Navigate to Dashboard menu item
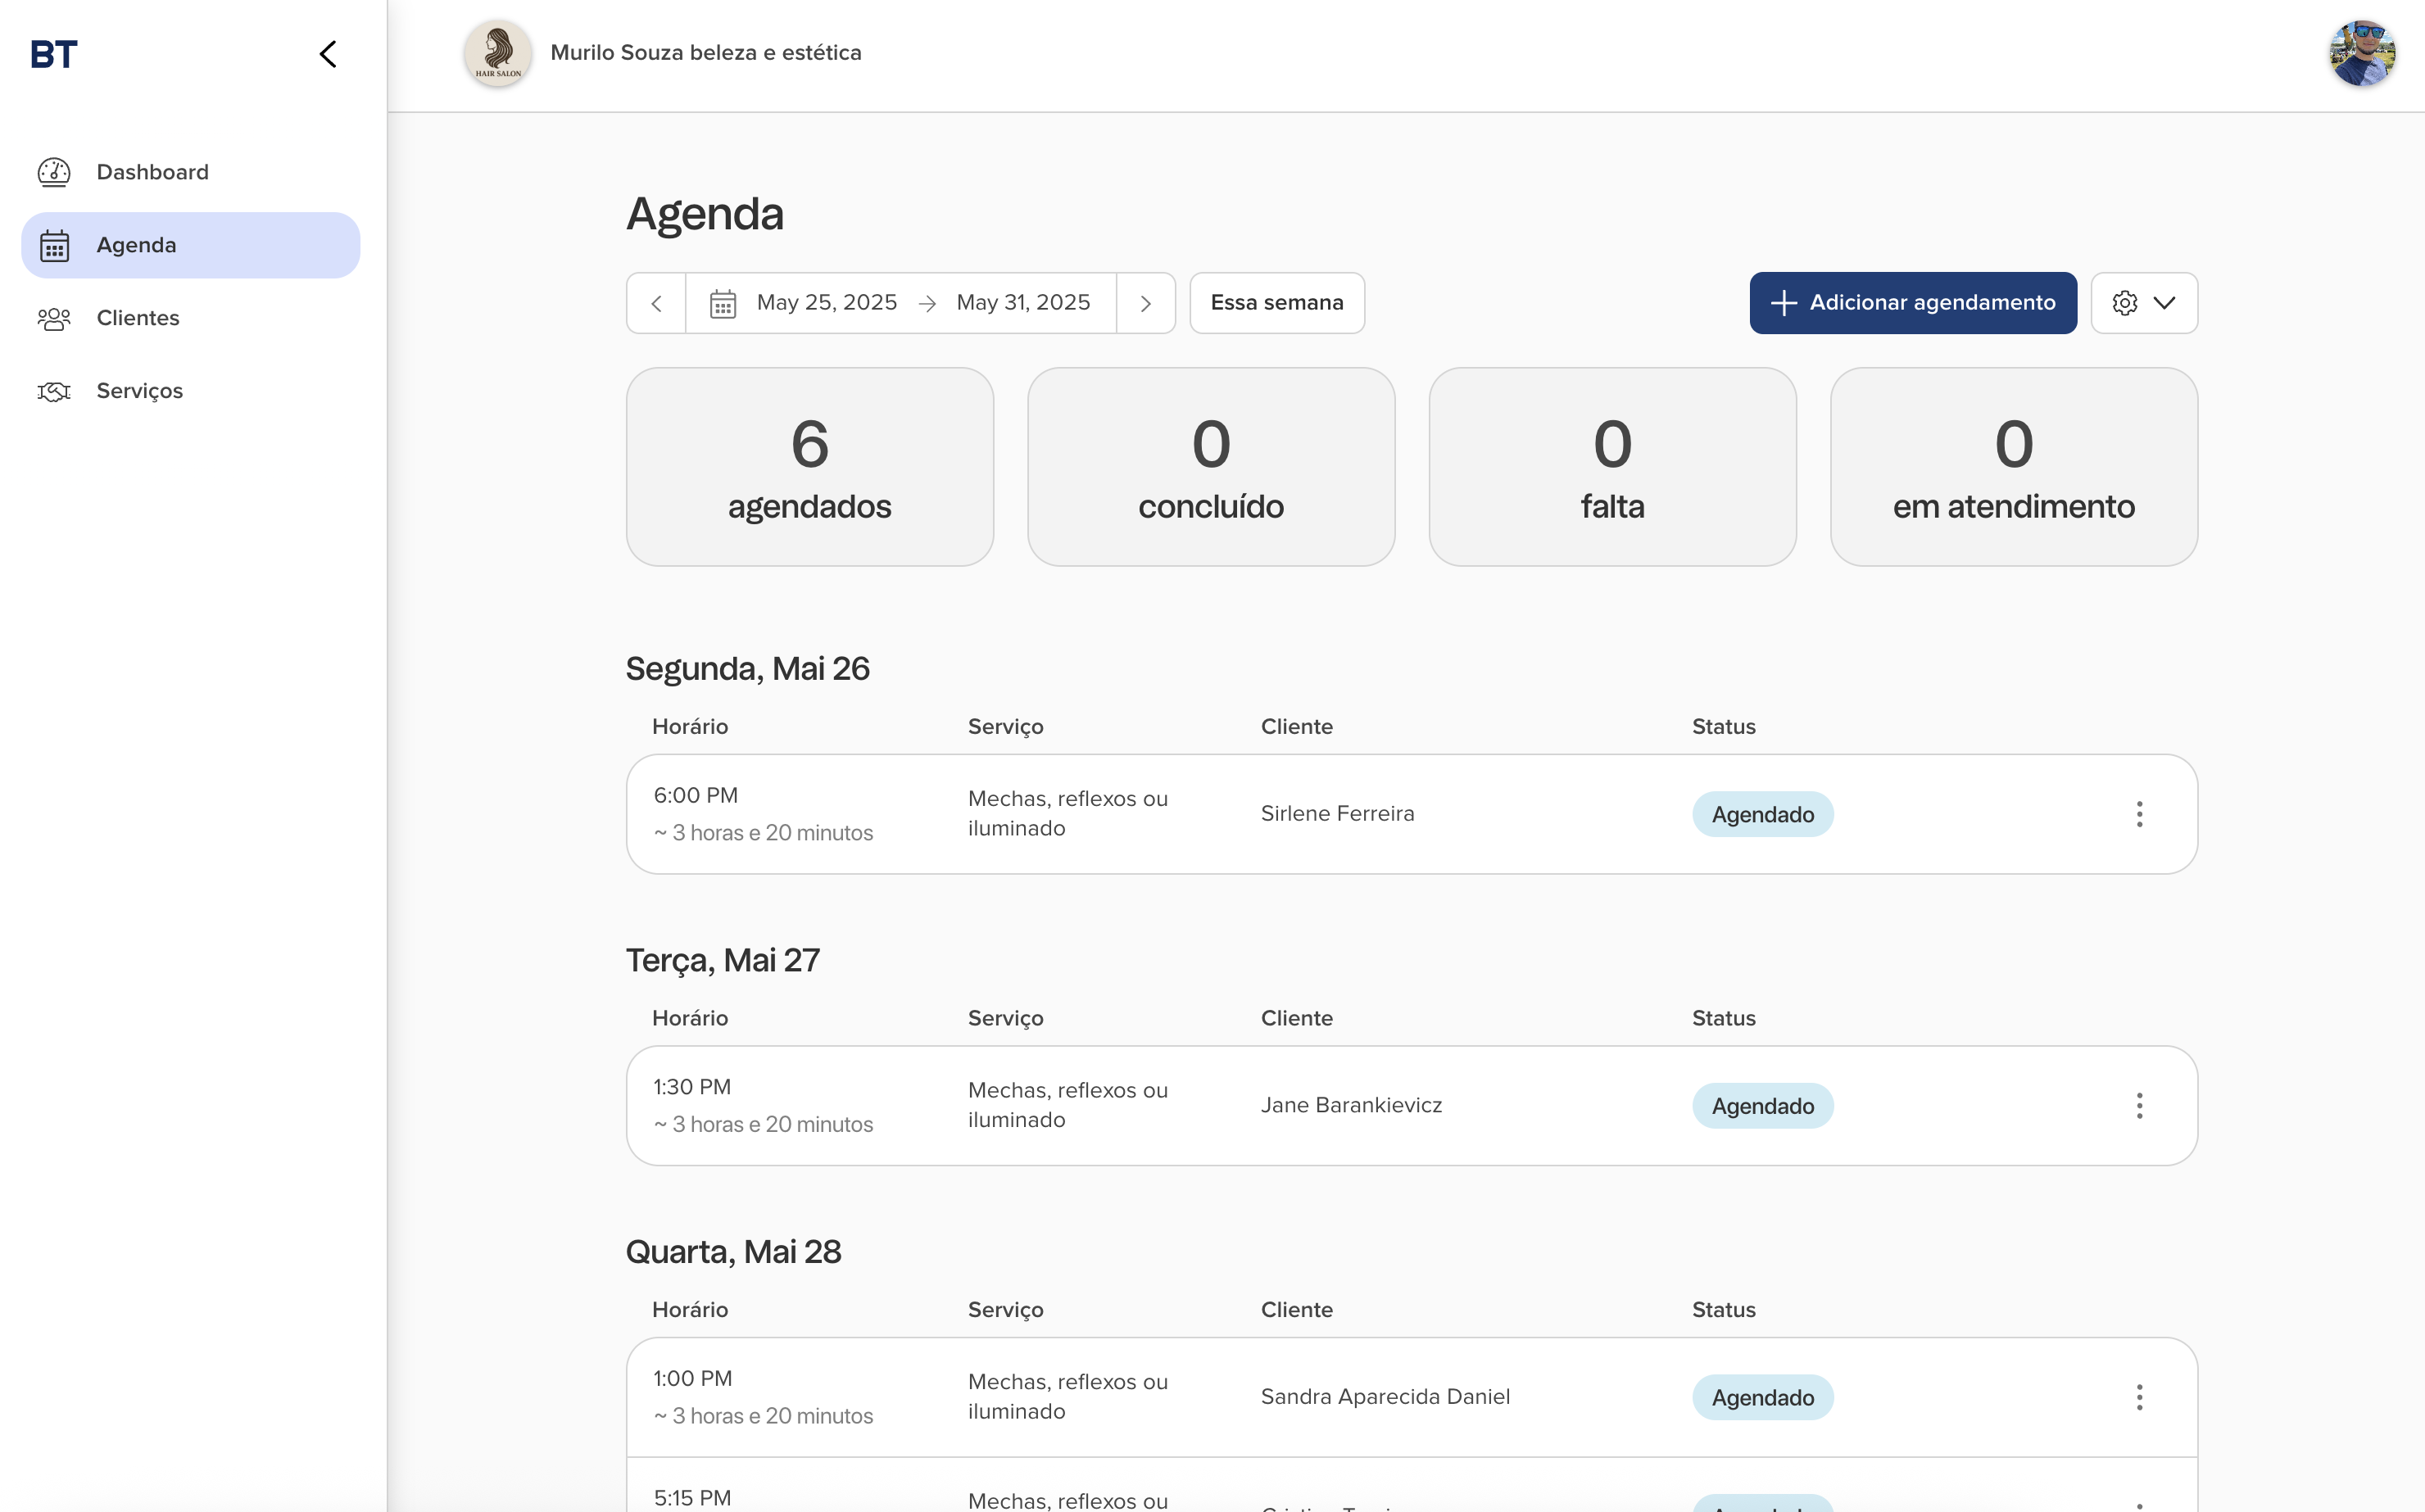The width and height of the screenshot is (2425, 1512). [190, 172]
